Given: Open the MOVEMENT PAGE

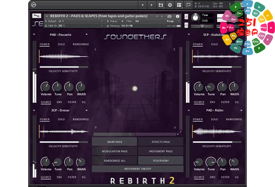Looking at the screenshot, I should tap(161, 151).
